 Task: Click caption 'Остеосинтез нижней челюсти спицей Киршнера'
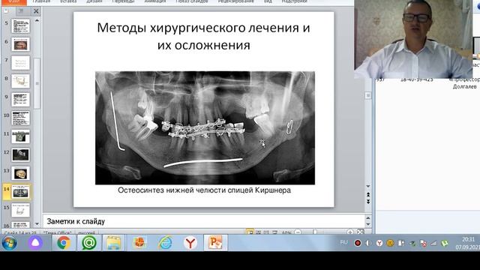204,190
